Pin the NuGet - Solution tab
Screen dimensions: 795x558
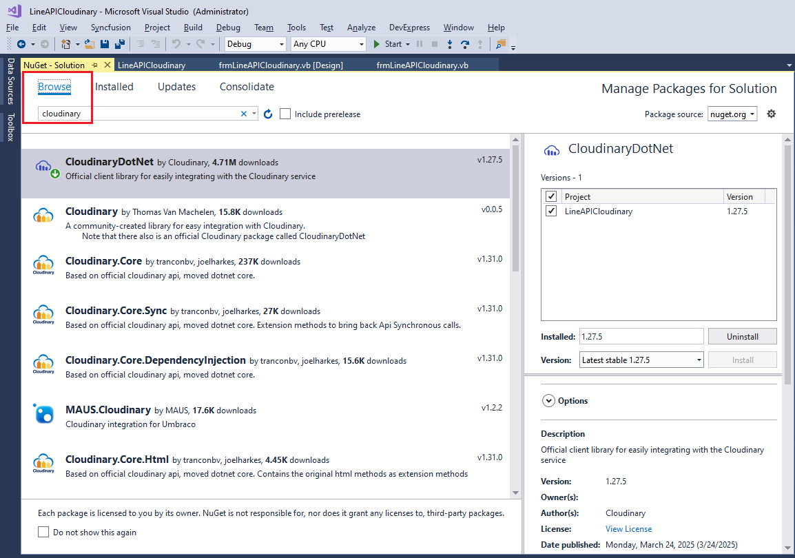pyautogui.click(x=95, y=65)
